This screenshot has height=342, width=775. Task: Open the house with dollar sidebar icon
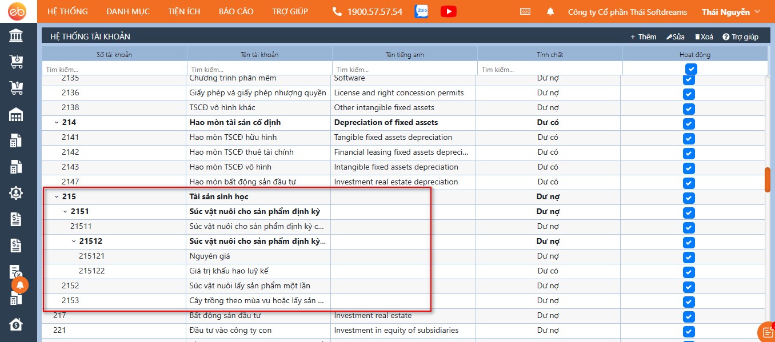tap(16, 324)
